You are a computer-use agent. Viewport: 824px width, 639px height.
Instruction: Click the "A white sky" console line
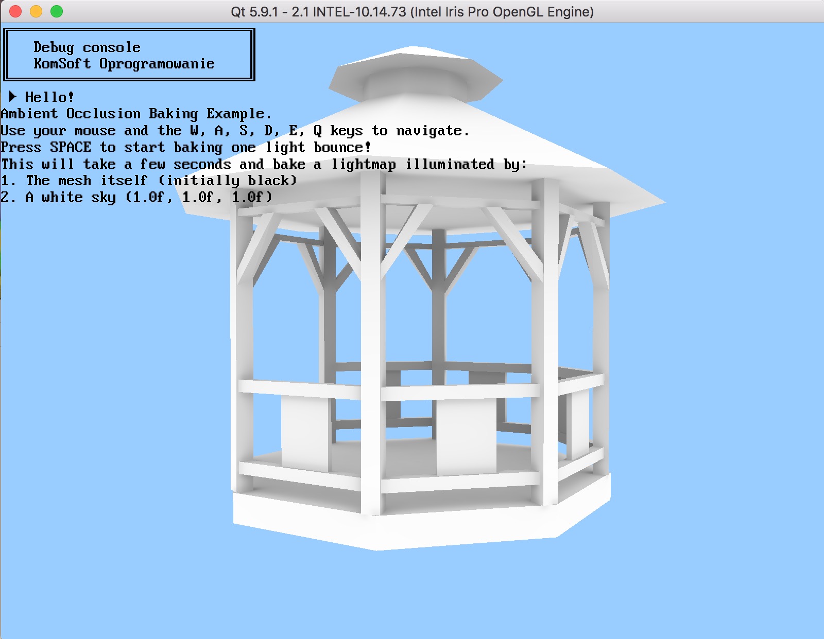click(136, 197)
